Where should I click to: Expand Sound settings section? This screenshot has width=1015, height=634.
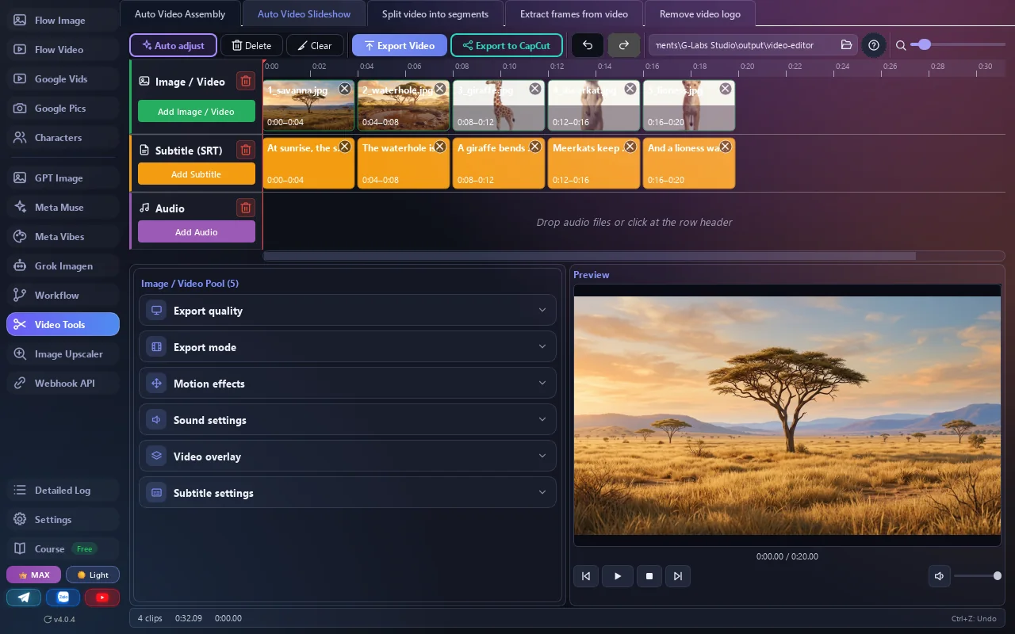[x=347, y=420]
